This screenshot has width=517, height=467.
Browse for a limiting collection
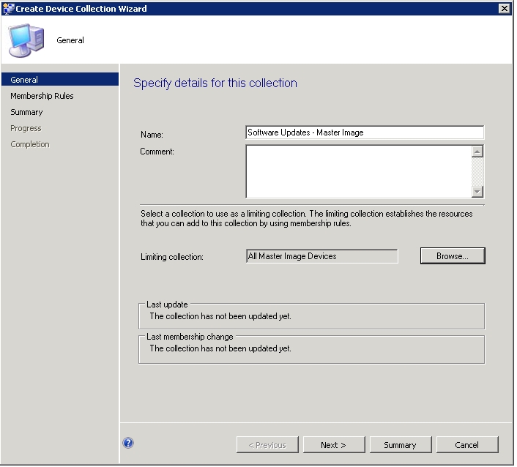pyautogui.click(x=453, y=256)
